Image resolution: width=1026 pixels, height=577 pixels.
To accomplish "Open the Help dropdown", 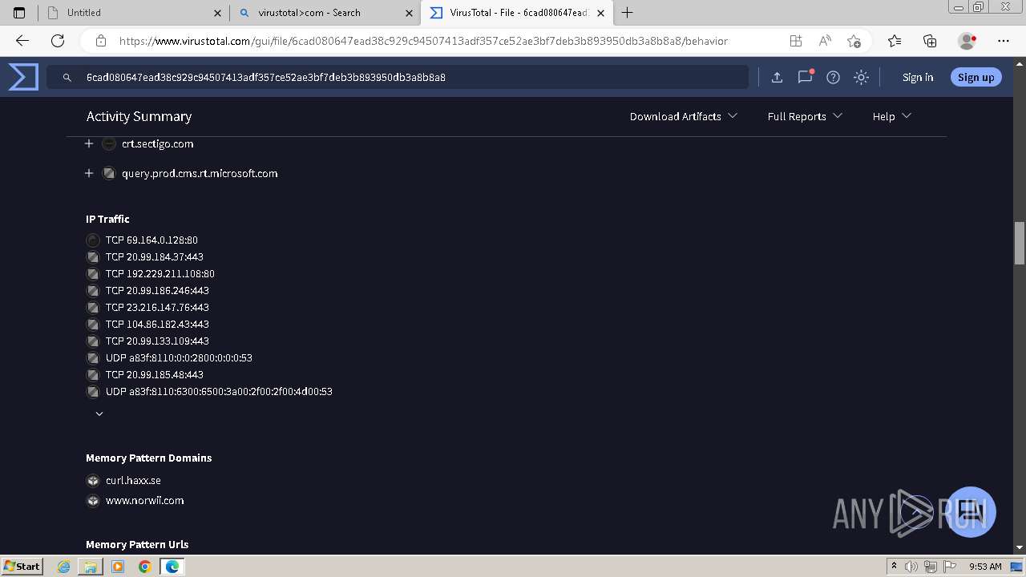I will tap(892, 116).
